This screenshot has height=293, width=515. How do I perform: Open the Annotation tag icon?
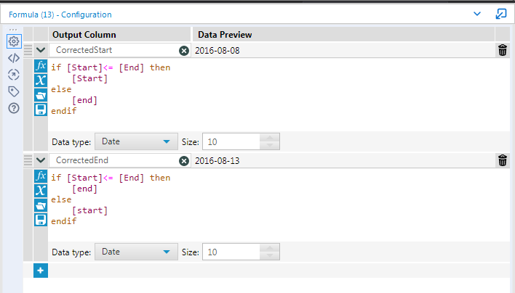[13, 91]
